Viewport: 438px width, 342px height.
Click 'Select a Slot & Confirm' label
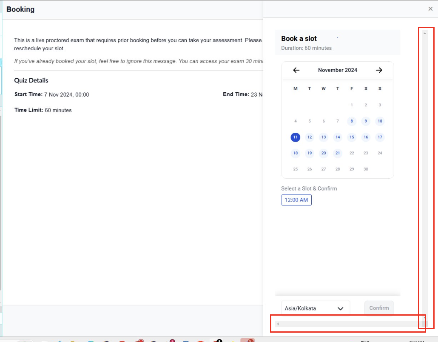point(309,188)
